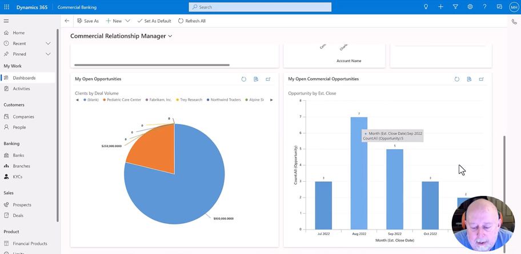
Task: Toggle the Pediatric Care Center legend item
Action: 122,100
